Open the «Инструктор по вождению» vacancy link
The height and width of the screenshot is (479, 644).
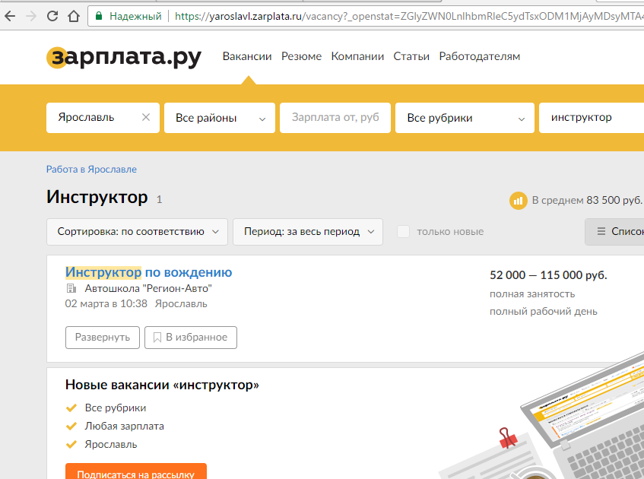[x=149, y=272]
